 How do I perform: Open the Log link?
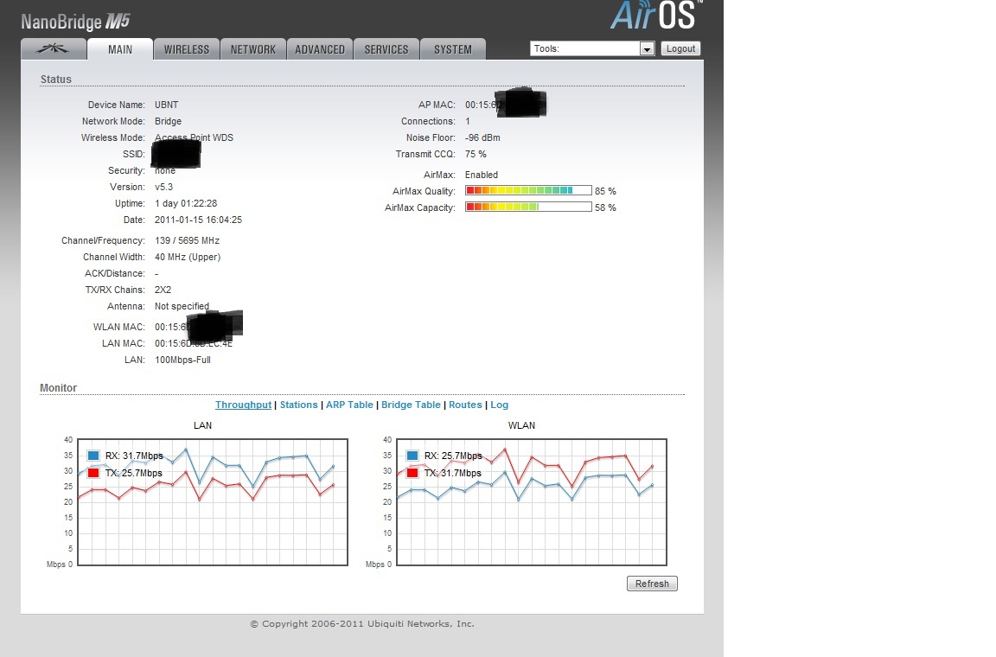coord(499,405)
